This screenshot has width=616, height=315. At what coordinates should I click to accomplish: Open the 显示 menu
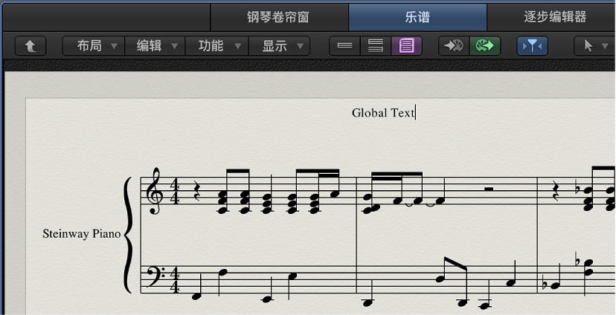279,46
